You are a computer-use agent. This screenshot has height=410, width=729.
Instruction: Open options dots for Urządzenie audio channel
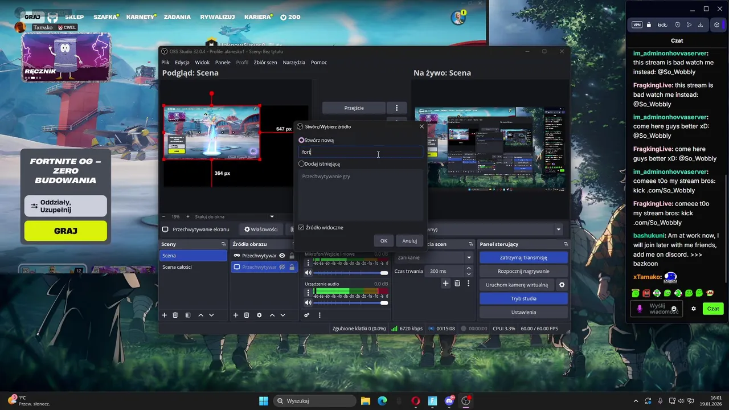click(x=308, y=292)
